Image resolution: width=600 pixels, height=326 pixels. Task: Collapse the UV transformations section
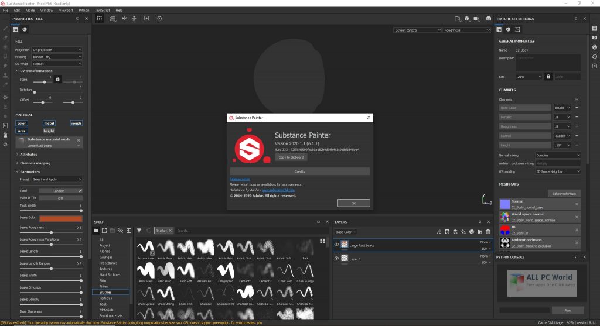pos(33,71)
